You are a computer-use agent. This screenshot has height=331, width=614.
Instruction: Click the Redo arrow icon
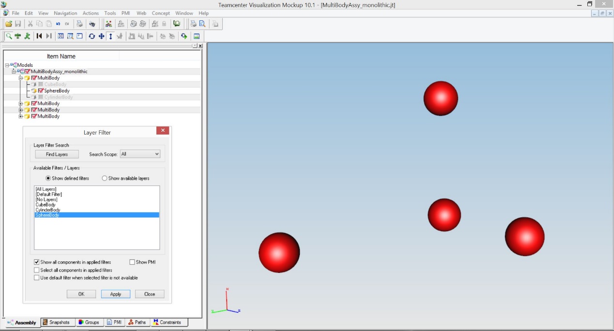pos(67,24)
